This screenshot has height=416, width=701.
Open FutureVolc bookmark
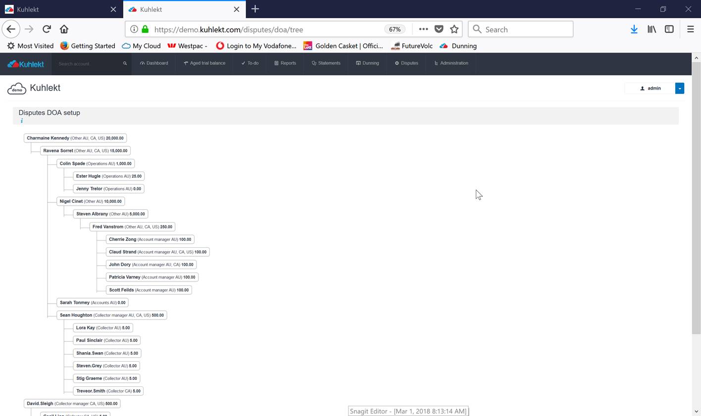point(411,46)
